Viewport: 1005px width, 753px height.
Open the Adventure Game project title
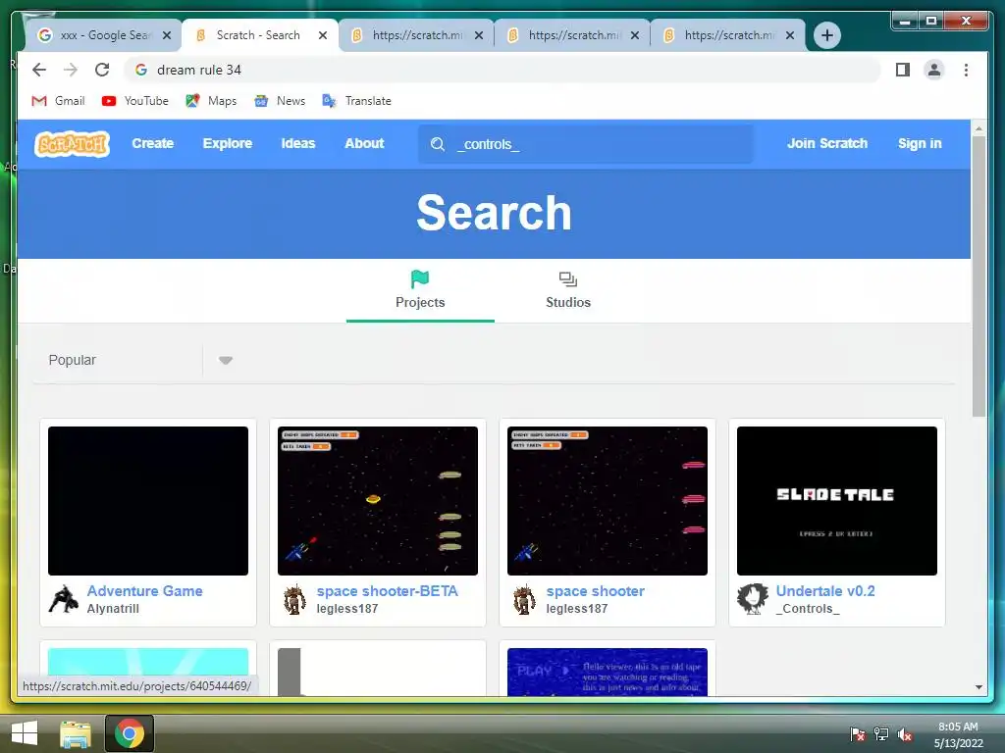click(145, 591)
